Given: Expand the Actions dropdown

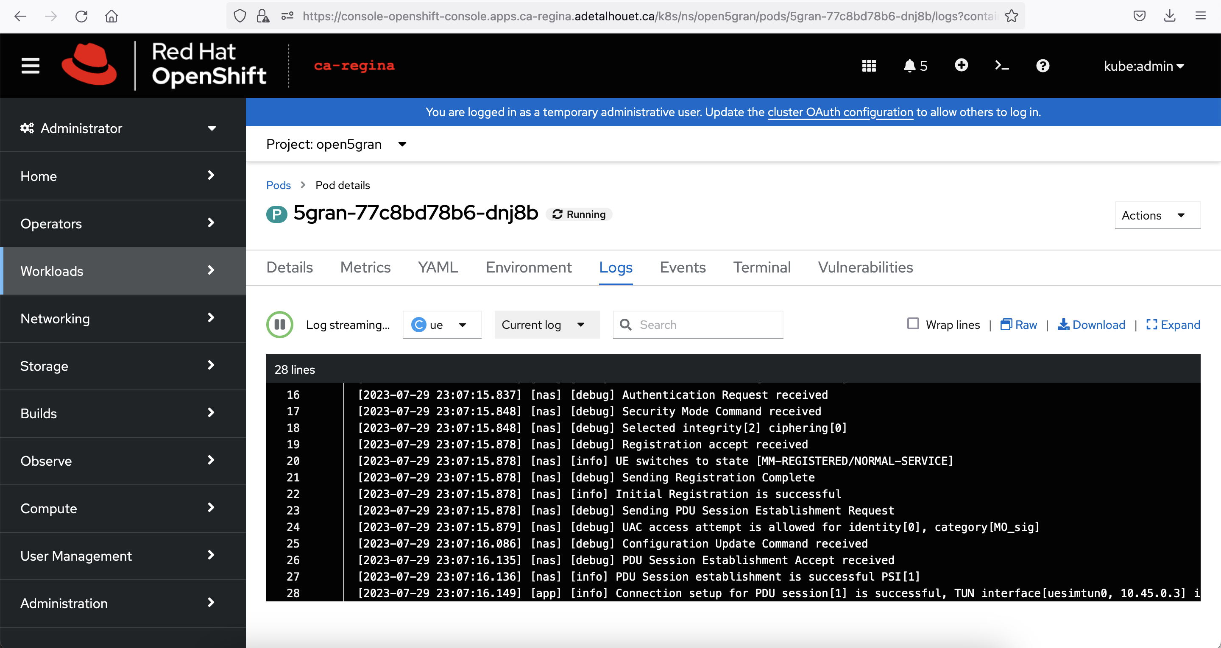Looking at the screenshot, I should (x=1157, y=216).
